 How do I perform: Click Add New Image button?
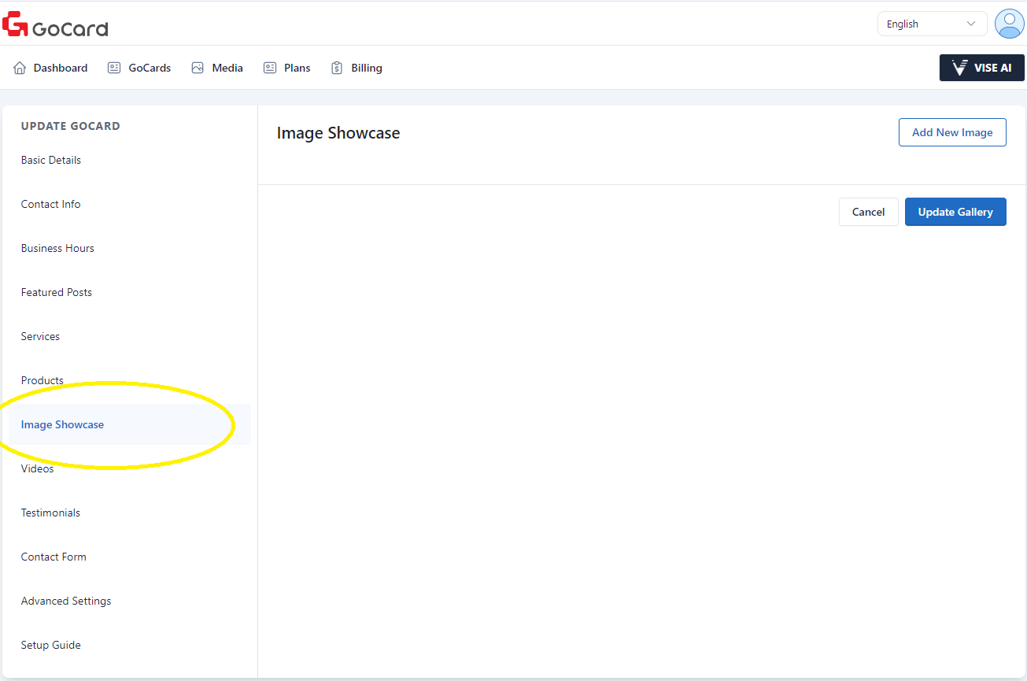[951, 132]
